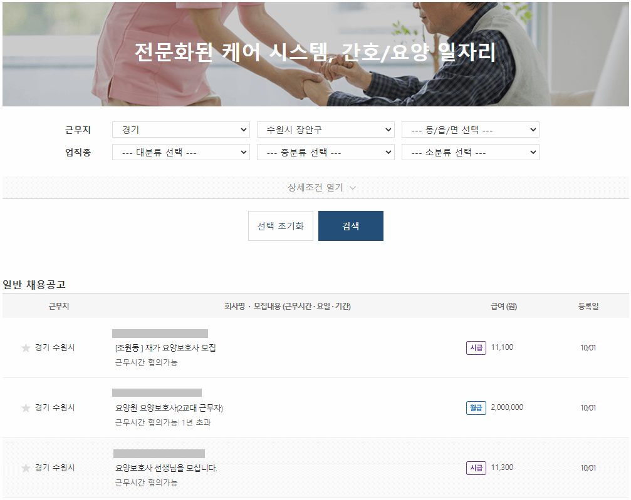Viewport: 631px width, 500px height.
Task: Bookmark the 요양원 요양보호사(2교대 근무자) listing star
Action: pos(26,409)
